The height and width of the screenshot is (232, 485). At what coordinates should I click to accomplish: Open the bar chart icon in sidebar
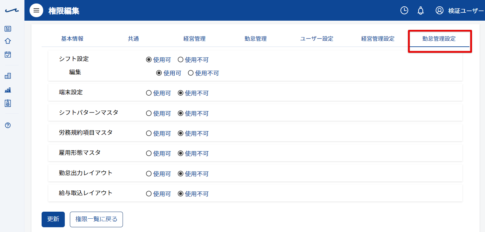click(x=8, y=90)
